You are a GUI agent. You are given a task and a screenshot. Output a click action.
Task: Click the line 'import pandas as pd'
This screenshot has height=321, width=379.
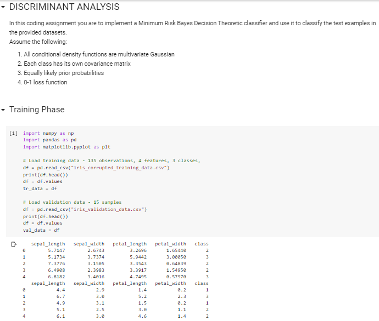pos(50,140)
